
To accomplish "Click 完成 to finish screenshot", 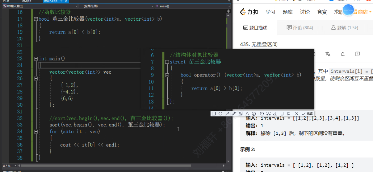I will point(307,114).
